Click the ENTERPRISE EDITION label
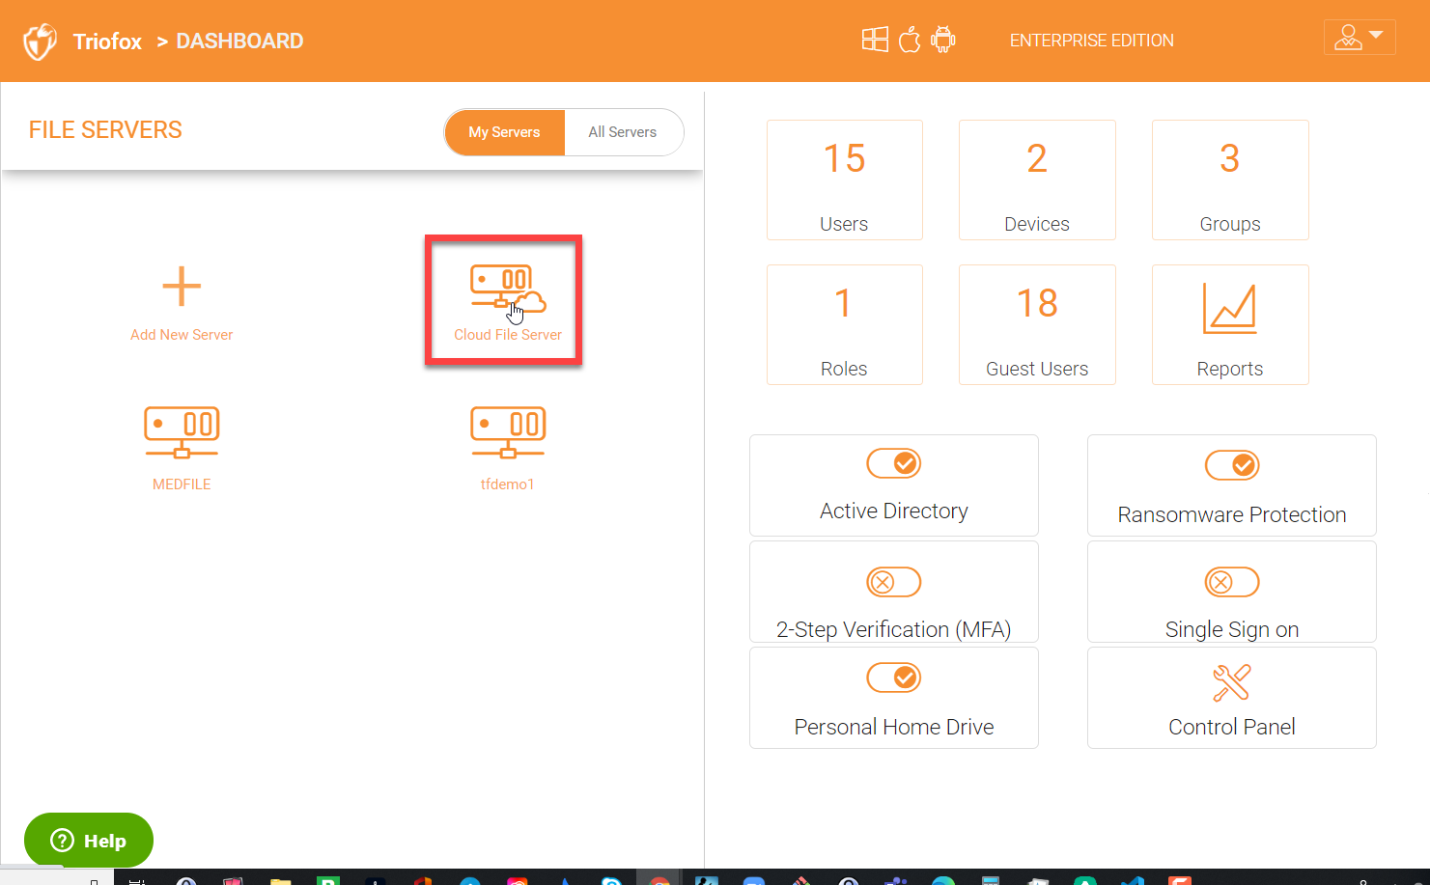1430x885 pixels. coord(1092,41)
